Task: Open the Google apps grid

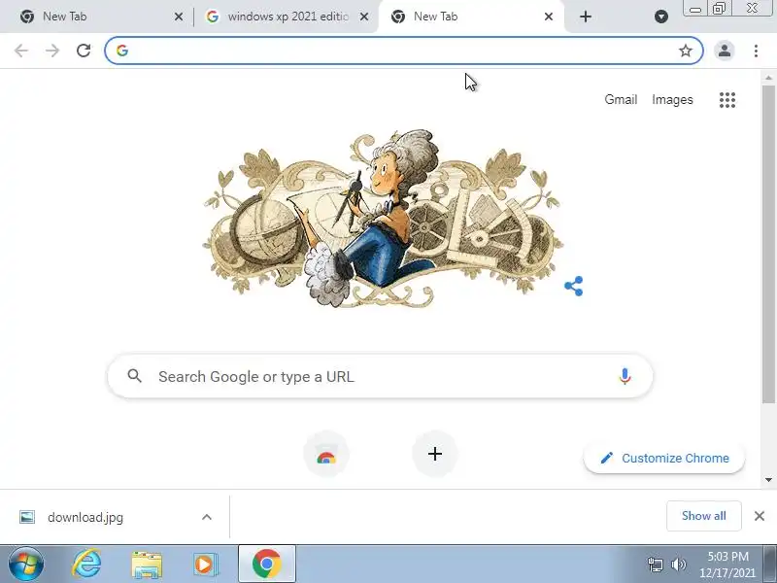Action: click(x=726, y=100)
